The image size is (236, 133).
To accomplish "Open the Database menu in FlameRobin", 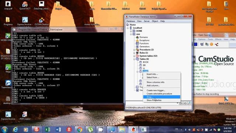I will 131,21.
